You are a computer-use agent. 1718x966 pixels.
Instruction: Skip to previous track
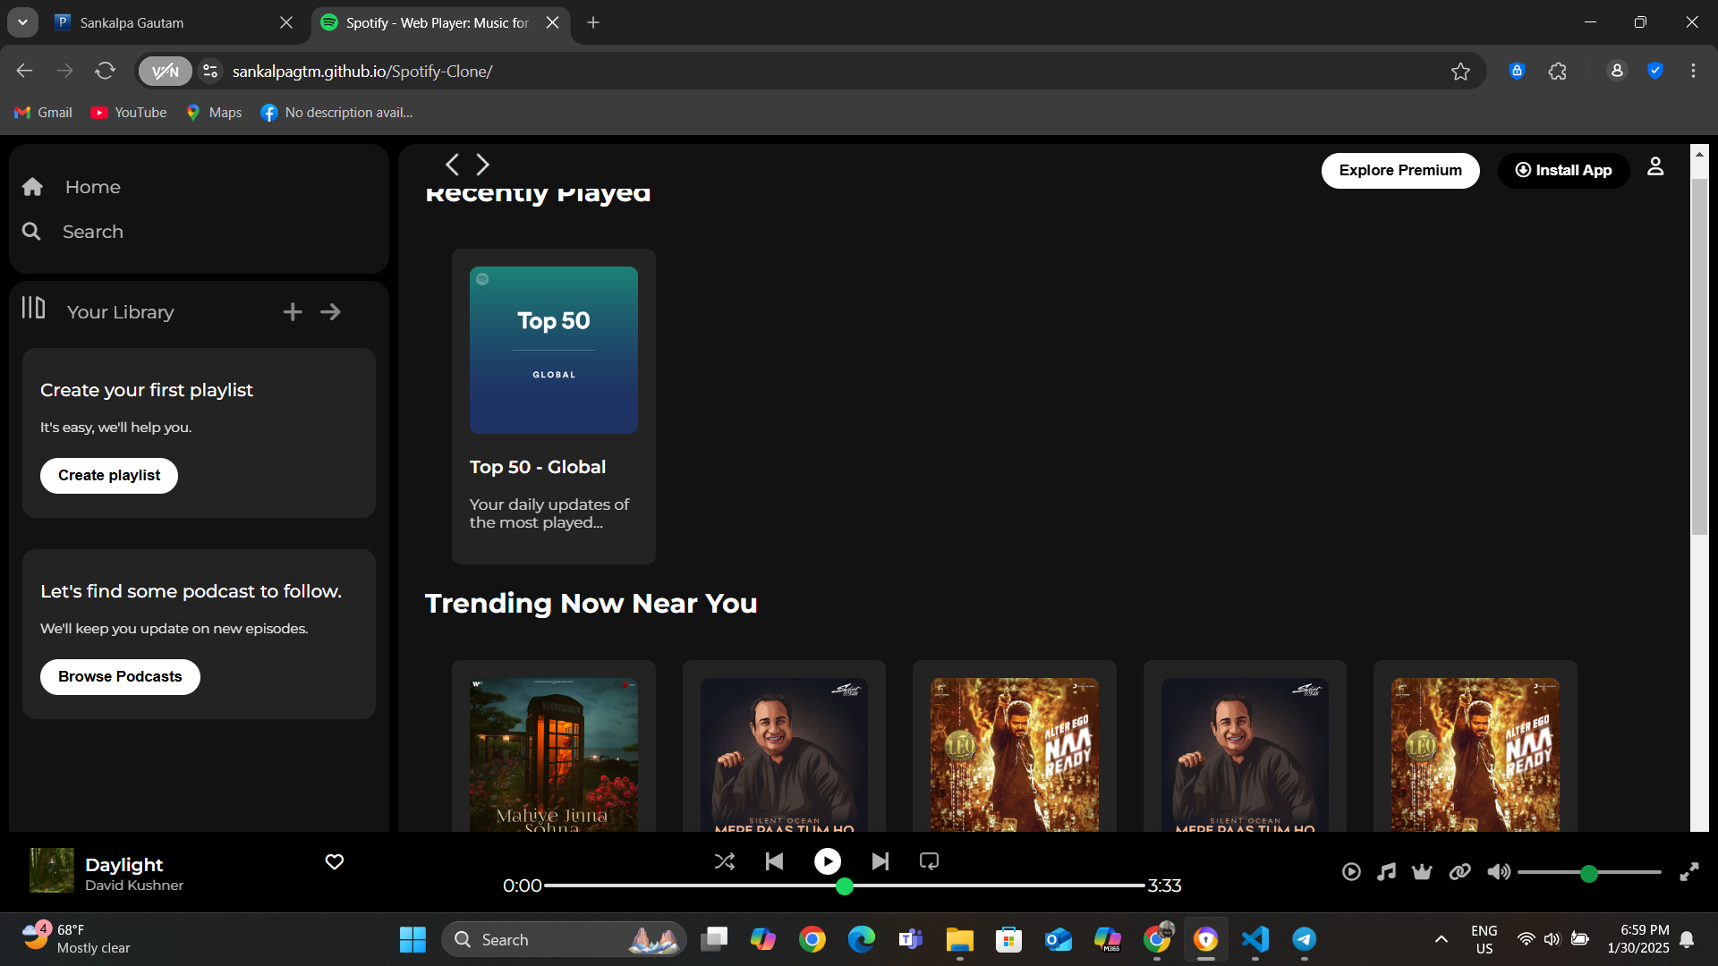(775, 861)
